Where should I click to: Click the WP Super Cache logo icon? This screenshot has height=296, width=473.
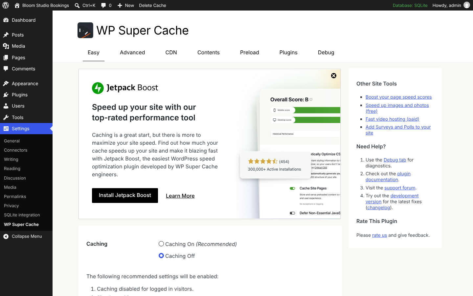[x=85, y=30]
